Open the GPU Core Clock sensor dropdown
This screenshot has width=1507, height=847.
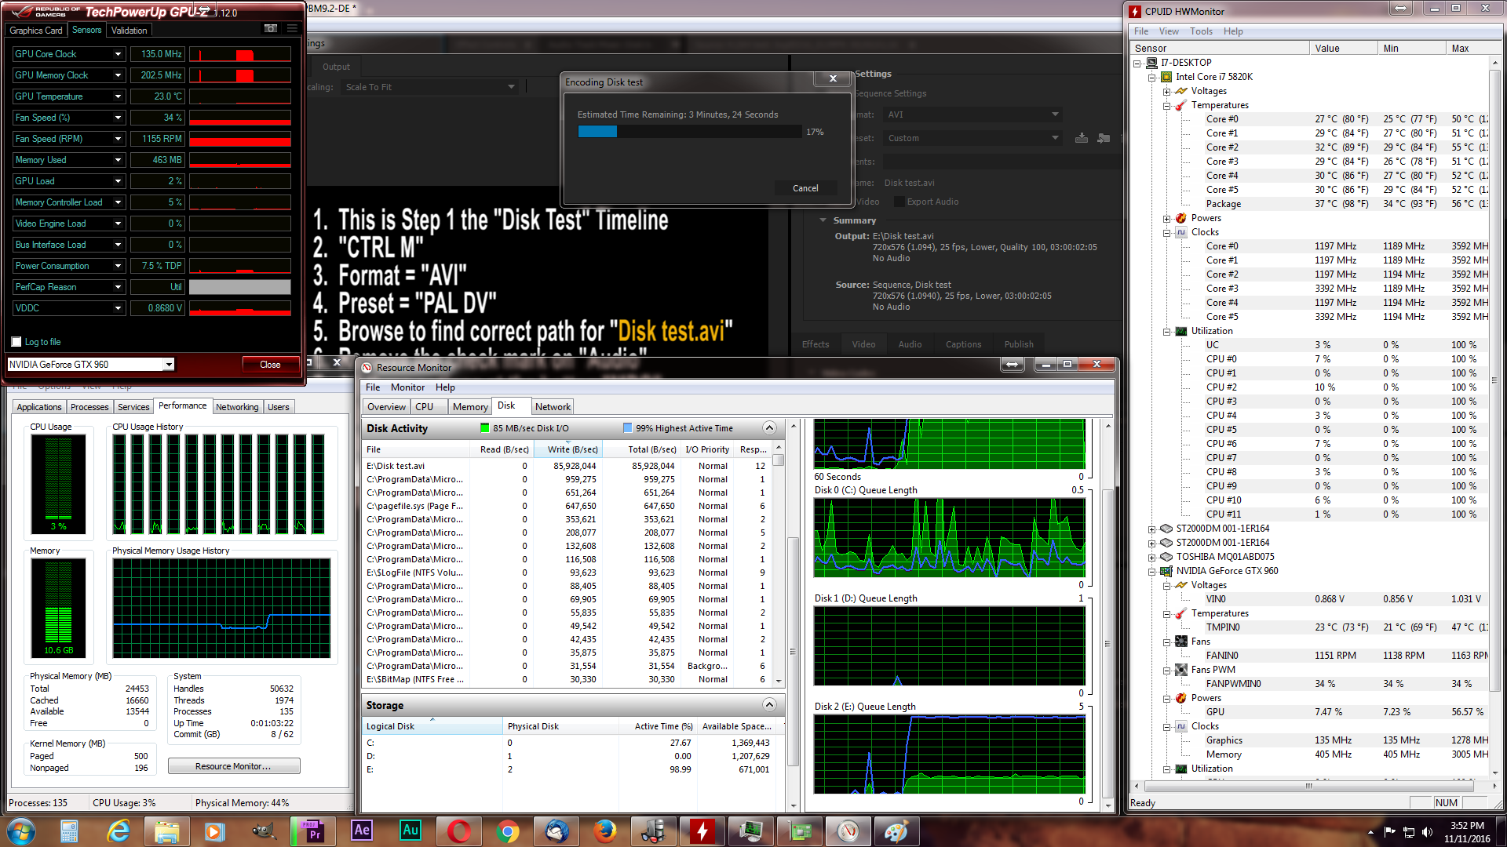(118, 54)
